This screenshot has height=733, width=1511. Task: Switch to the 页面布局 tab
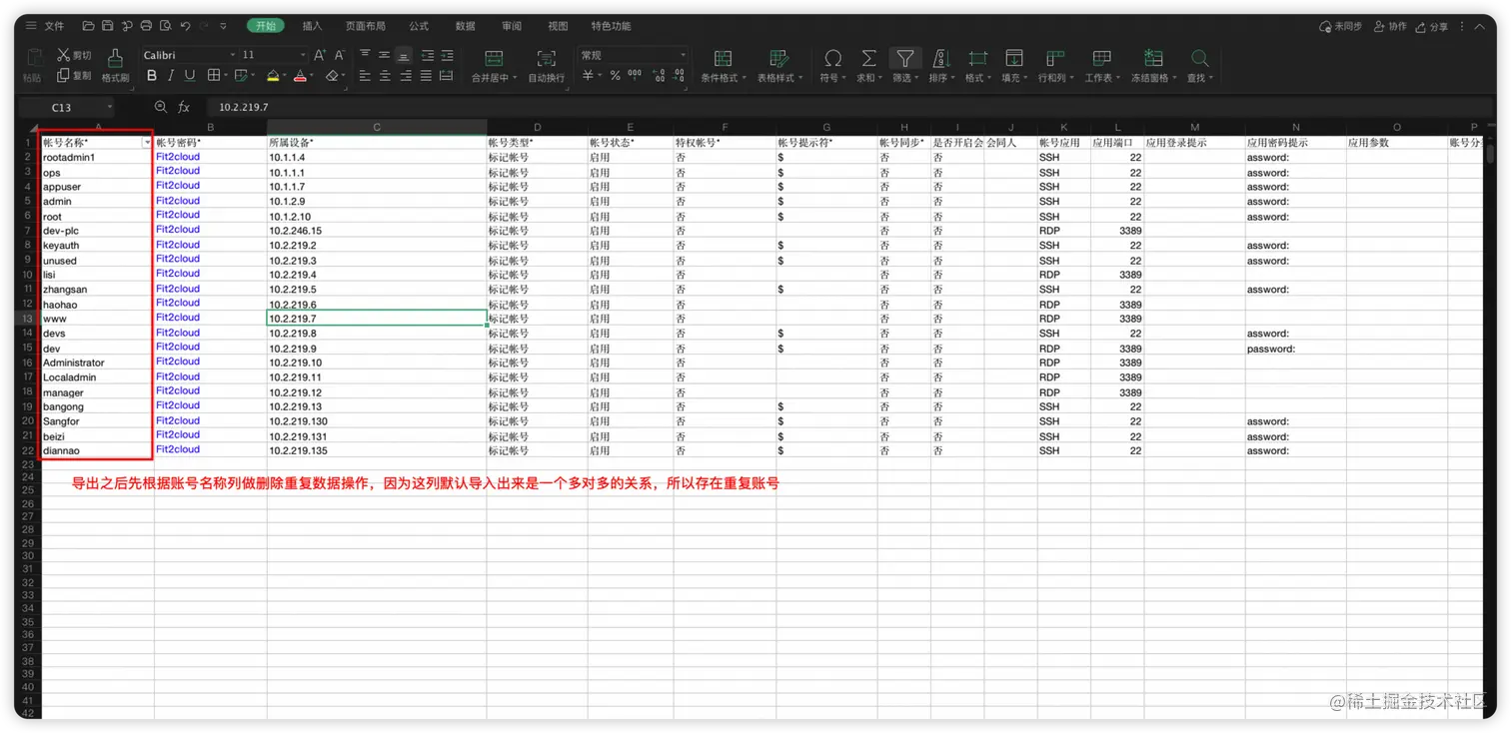365,26
